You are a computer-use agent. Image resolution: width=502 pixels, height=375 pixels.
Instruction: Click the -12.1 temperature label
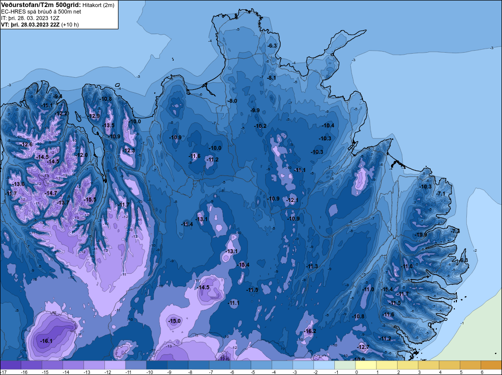coord(292,200)
